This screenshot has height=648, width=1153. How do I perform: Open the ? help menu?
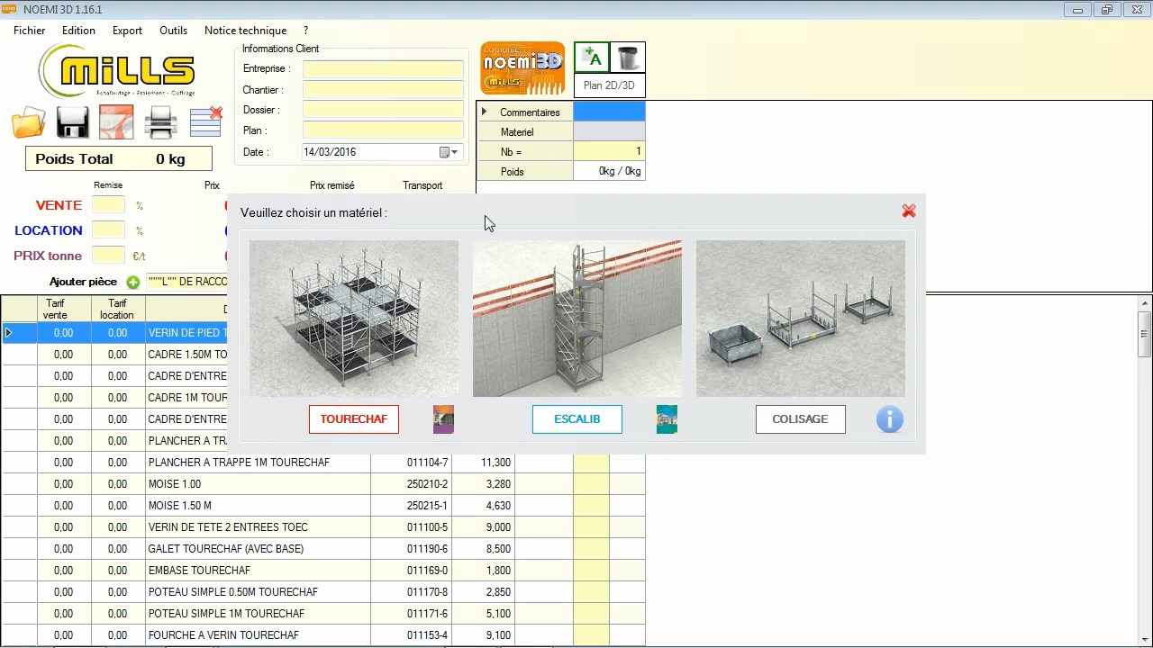(306, 31)
